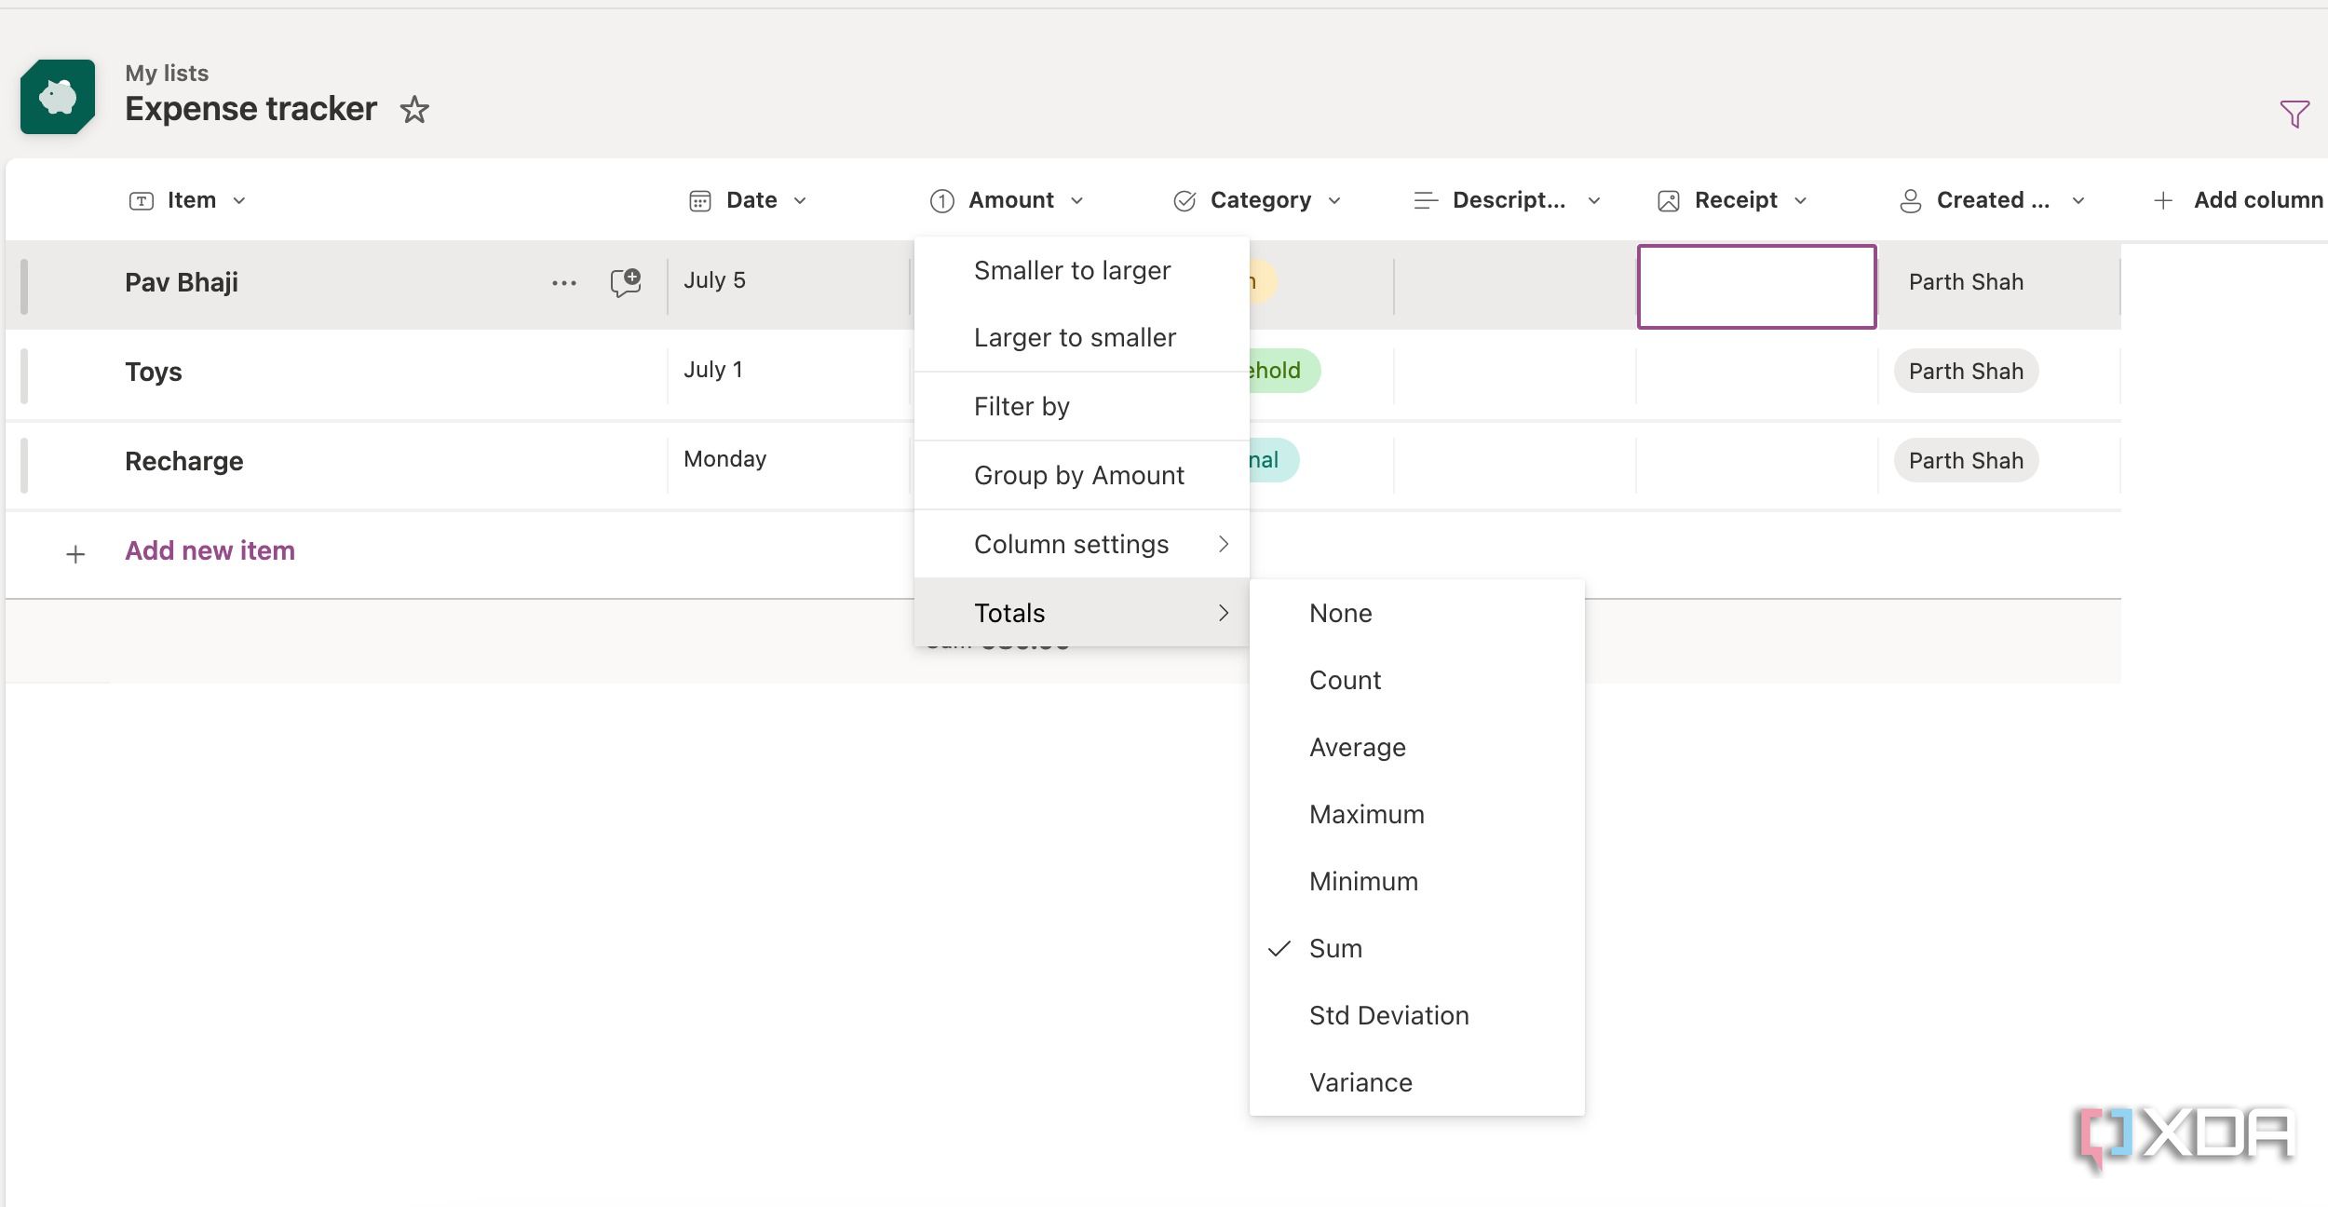Expand the Date column dropdown

[x=800, y=200]
